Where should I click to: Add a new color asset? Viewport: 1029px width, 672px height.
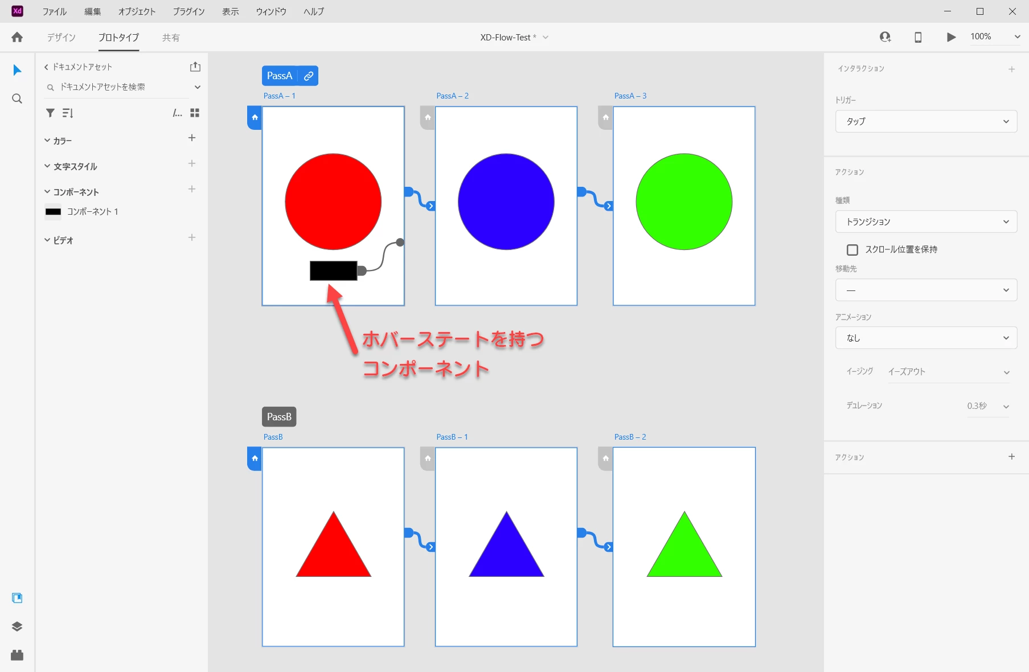point(192,138)
